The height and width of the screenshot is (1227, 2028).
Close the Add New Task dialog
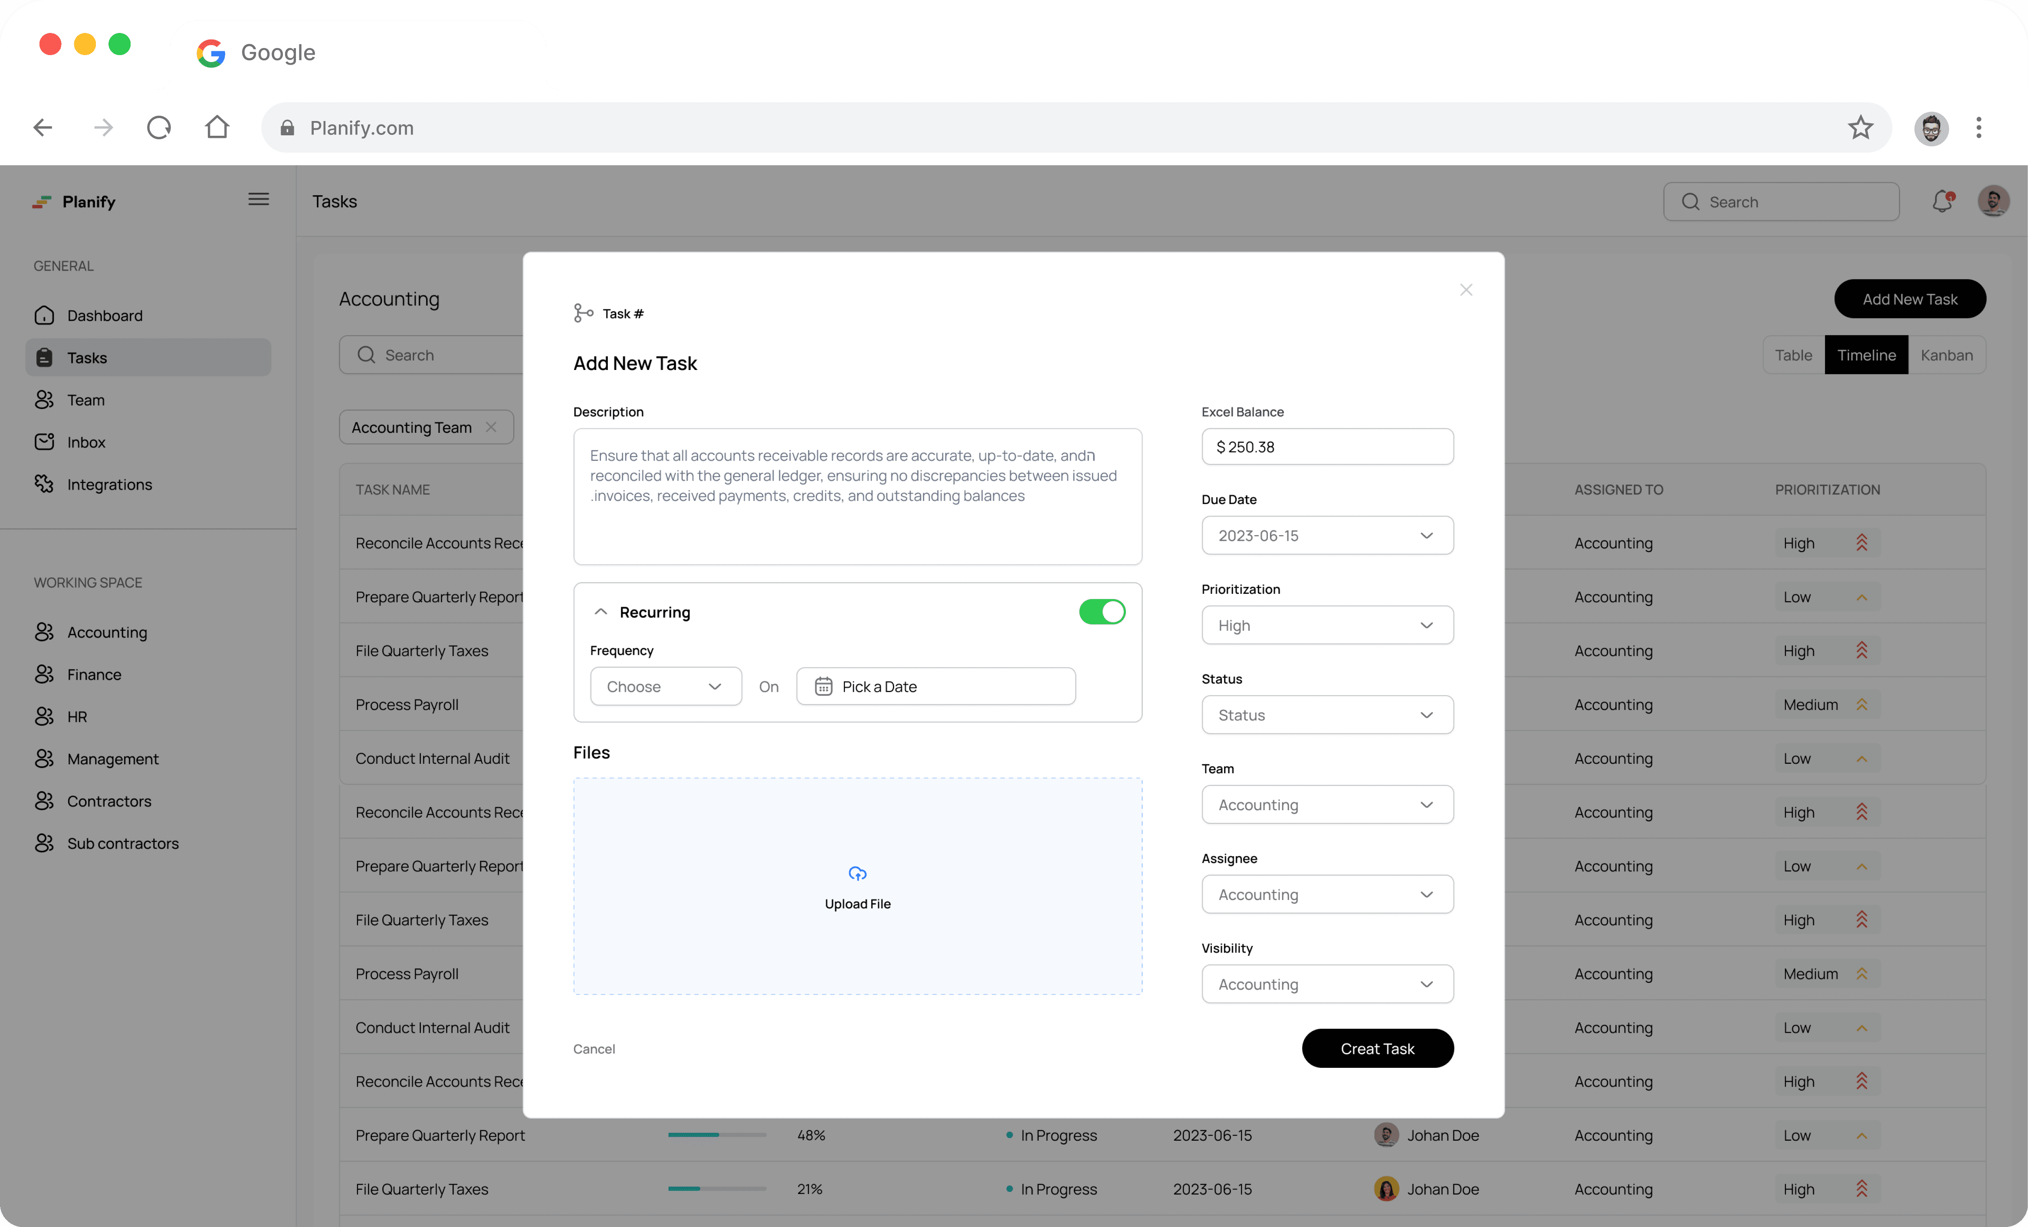(1466, 290)
